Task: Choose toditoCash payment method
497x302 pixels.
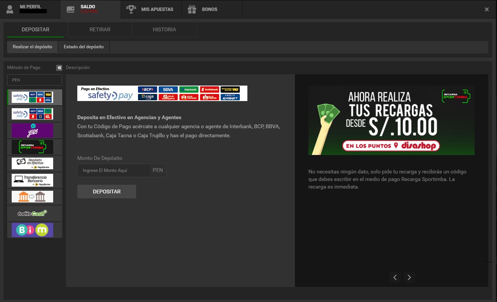Action: click(x=32, y=213)
